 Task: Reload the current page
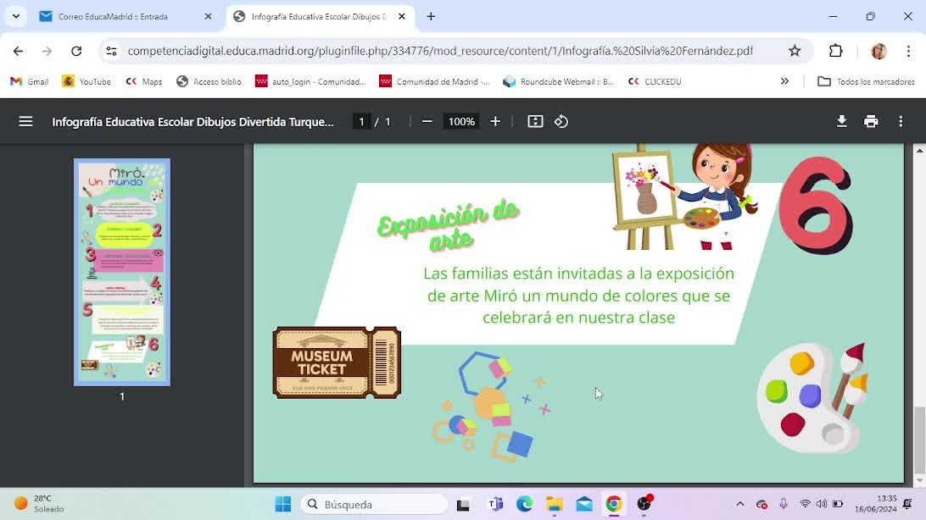click(76, 52)
